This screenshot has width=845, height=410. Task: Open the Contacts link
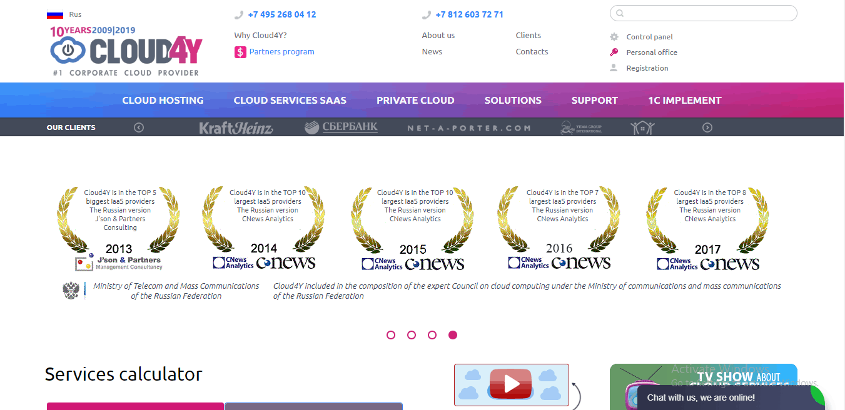click(532, 52)
